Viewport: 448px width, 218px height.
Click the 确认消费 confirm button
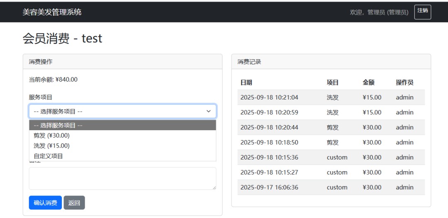(45, 203)
